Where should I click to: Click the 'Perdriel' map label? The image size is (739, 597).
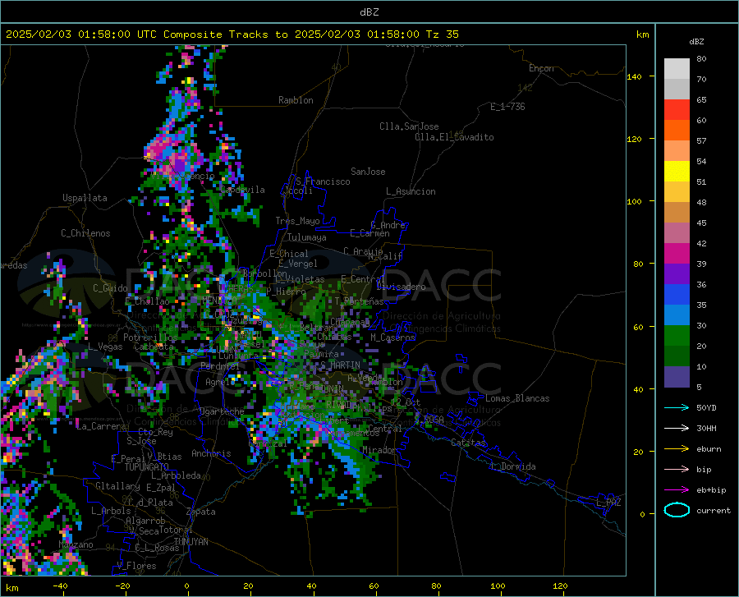point(220,365)
